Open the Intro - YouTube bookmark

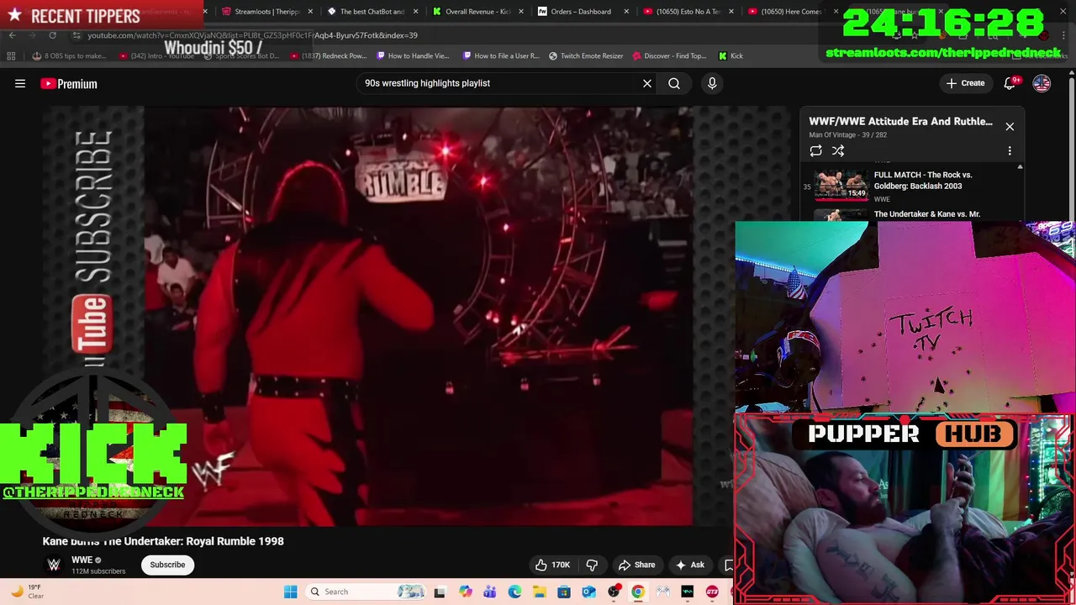pos(157,56)
